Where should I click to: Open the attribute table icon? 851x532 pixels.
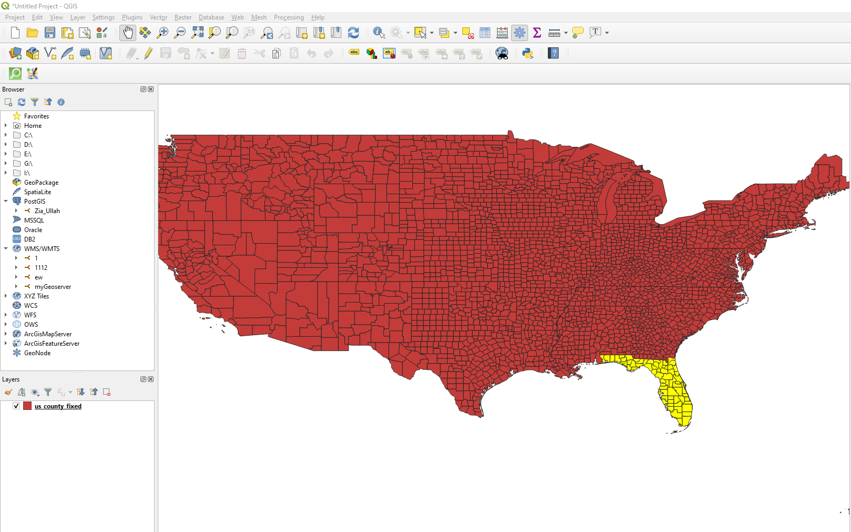(485, 33)
